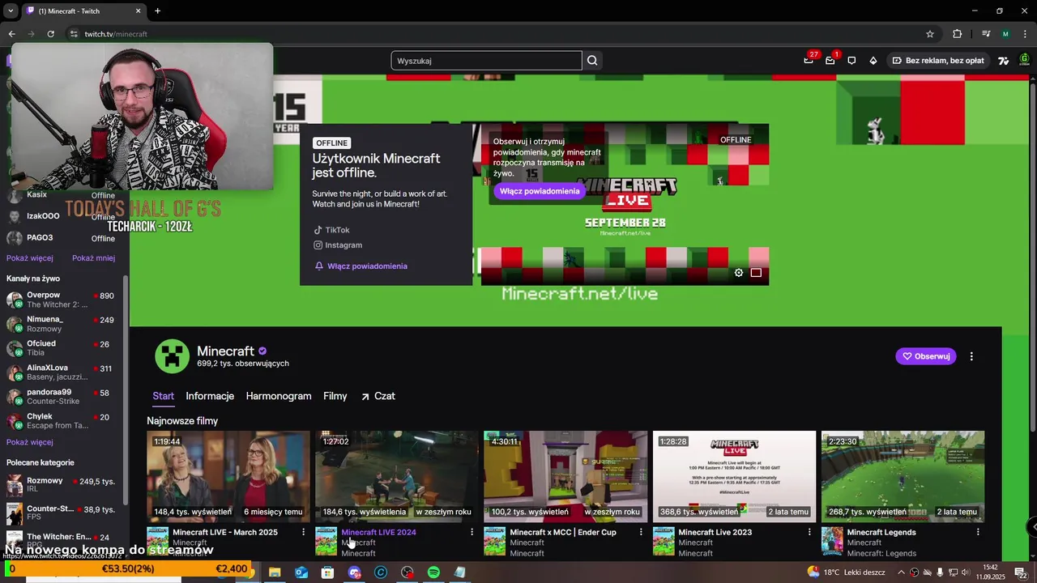Collapse followed channels with Pokaż mniej
Image resolution: width=1037 pixels, height=583 pixels.
[93, 258]
